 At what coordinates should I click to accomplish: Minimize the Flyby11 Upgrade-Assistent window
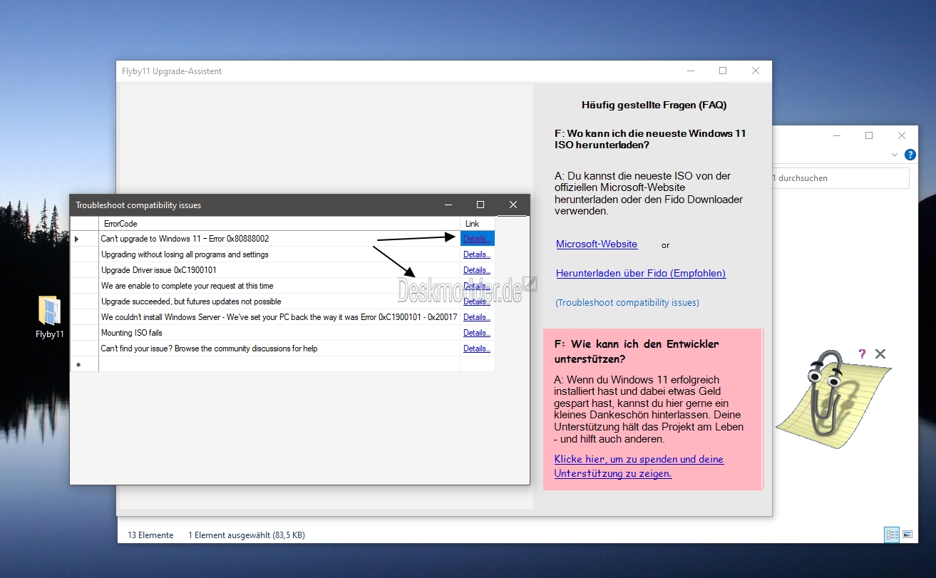coord(690,71)
